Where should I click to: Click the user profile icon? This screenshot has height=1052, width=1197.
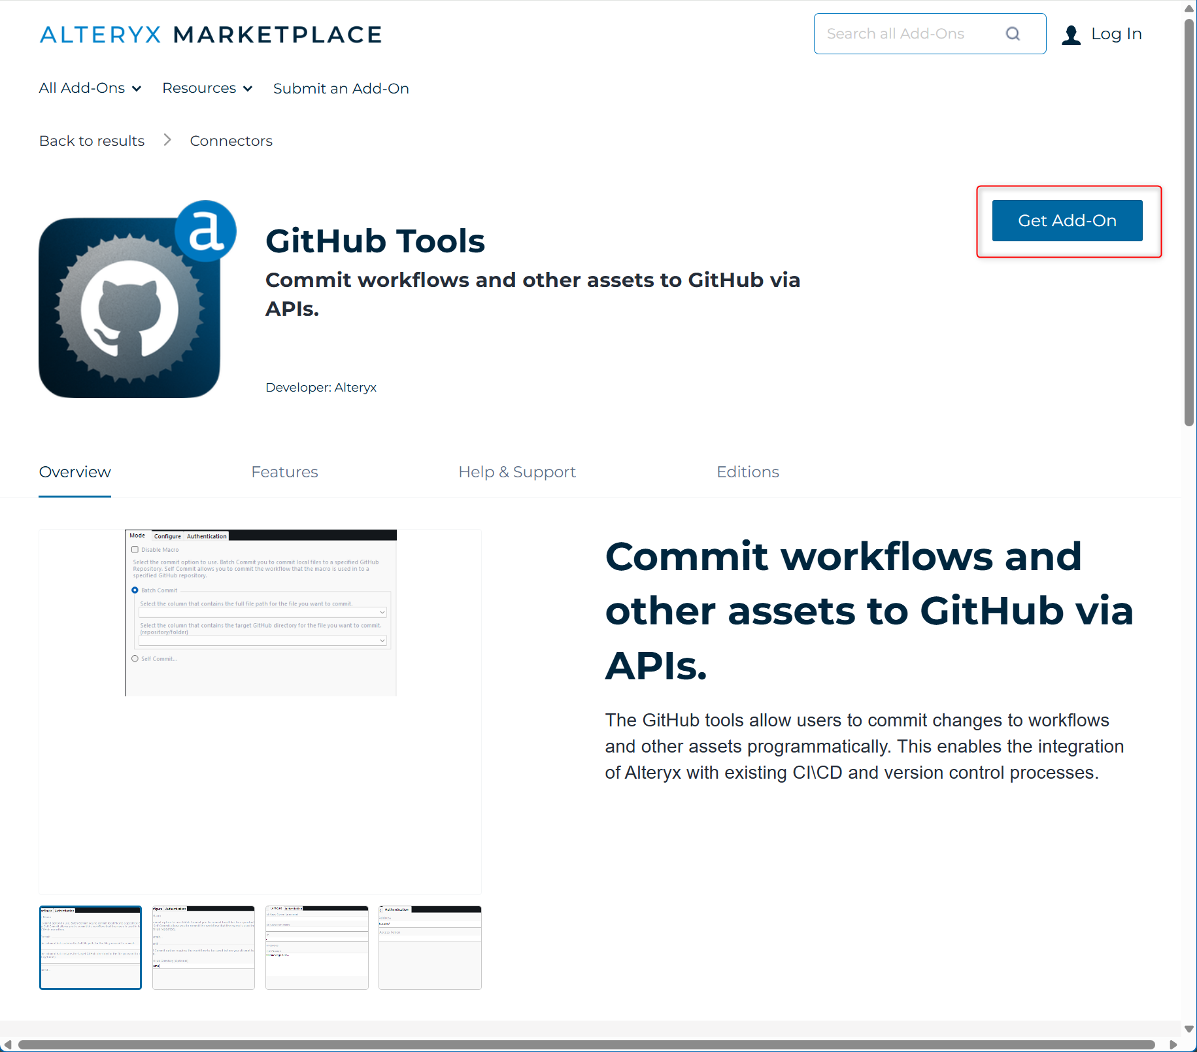(1071, 35)
